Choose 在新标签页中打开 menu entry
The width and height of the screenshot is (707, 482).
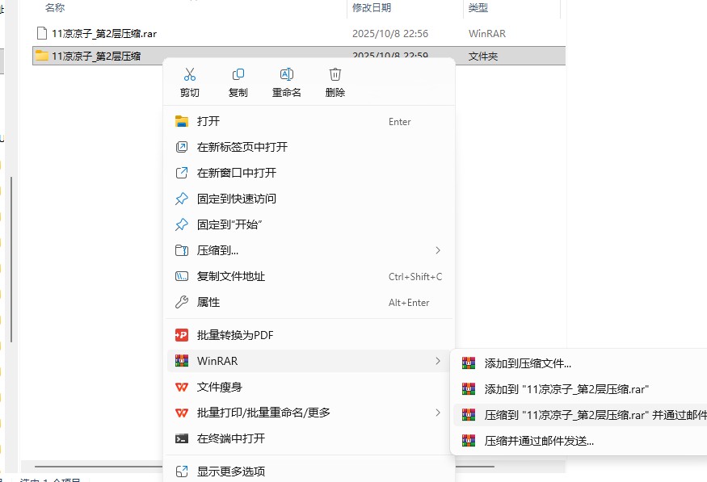coord(242,147)
